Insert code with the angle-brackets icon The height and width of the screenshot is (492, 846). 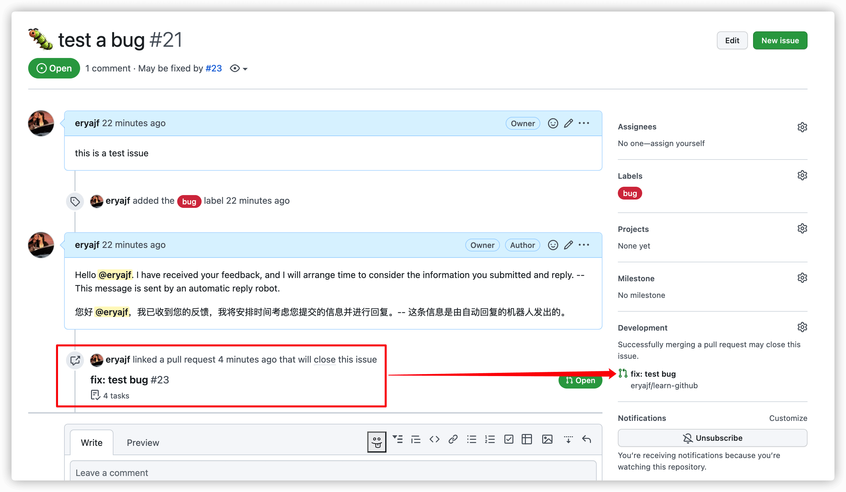(x=434, y=439)
